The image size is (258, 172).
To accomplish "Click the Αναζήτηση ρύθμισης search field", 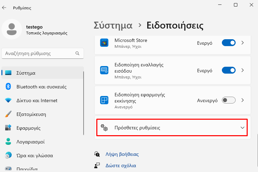I will click(x=43, y=53).
